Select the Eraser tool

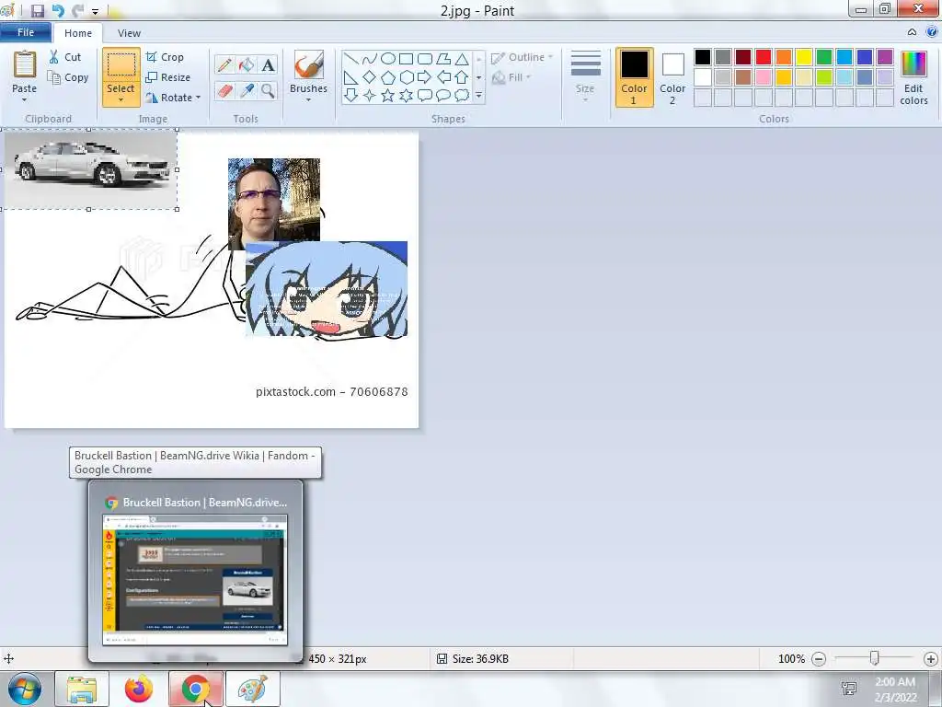tap(224, 91)
